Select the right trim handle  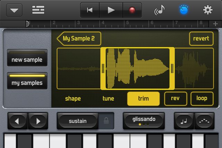[172, 69]
